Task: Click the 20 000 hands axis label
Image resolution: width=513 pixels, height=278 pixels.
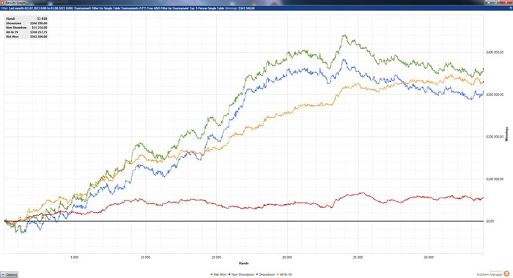Action: pyautogui.click(x=287, y=258)
